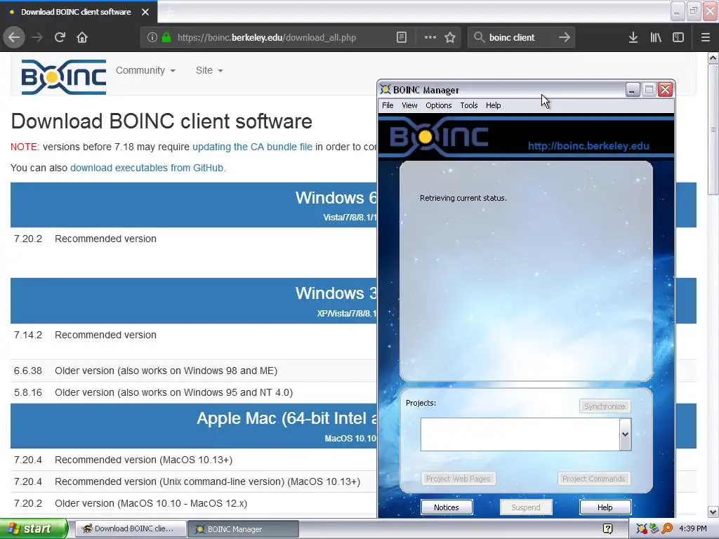Open the updating the CA bundle file link
Image resolution: width=719 pixels, height=539 pixels.
click(x=252, y=147)
